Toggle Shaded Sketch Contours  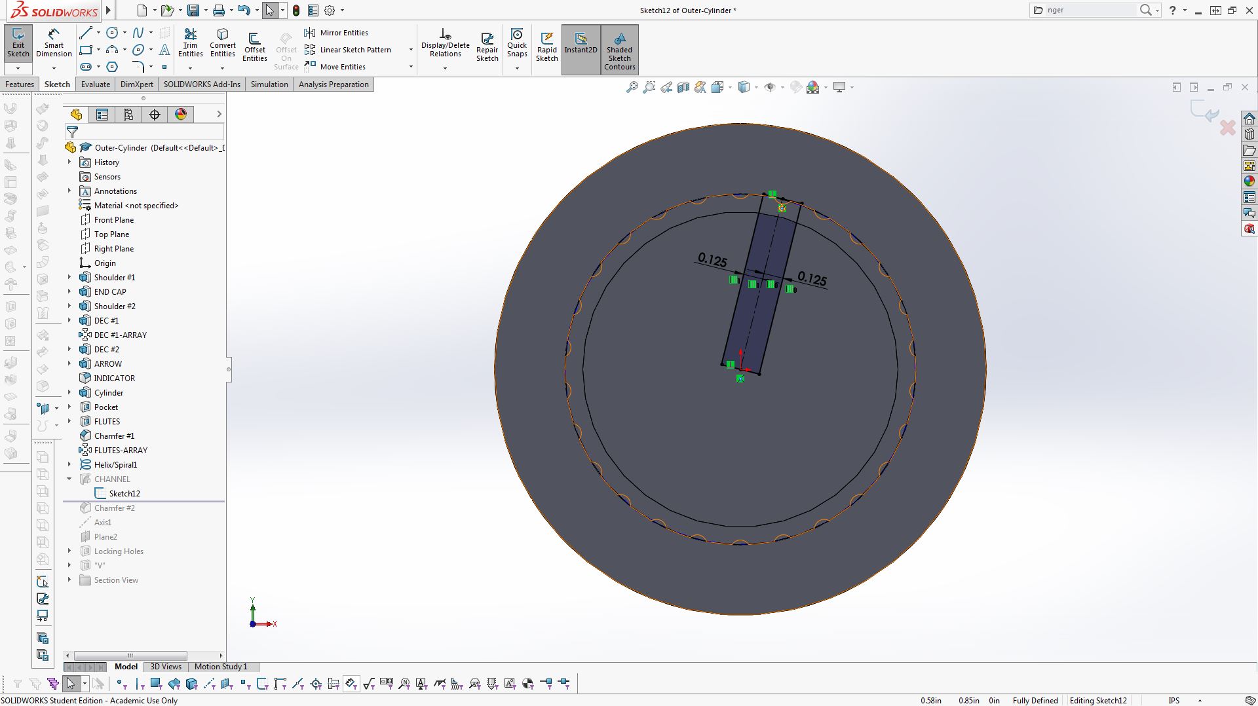(x=619, y=50)
